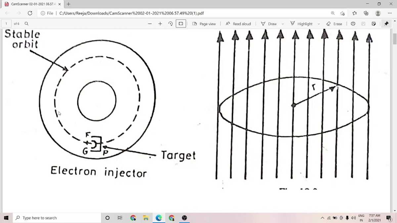Toggle fit to page view
This screenshot has width=397, height=223.
(181, 24)
